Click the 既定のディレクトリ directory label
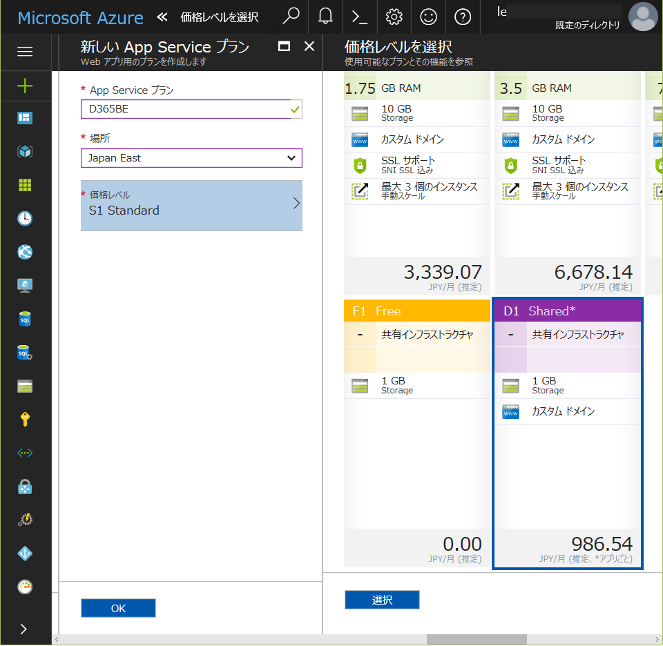The image size is (663, 646). coord(587,26)
